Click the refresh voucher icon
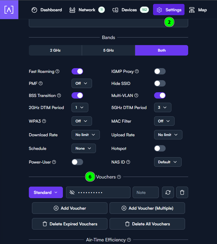Image resolution: width=217 pixels, height=244 pixels. coord(168,192)
